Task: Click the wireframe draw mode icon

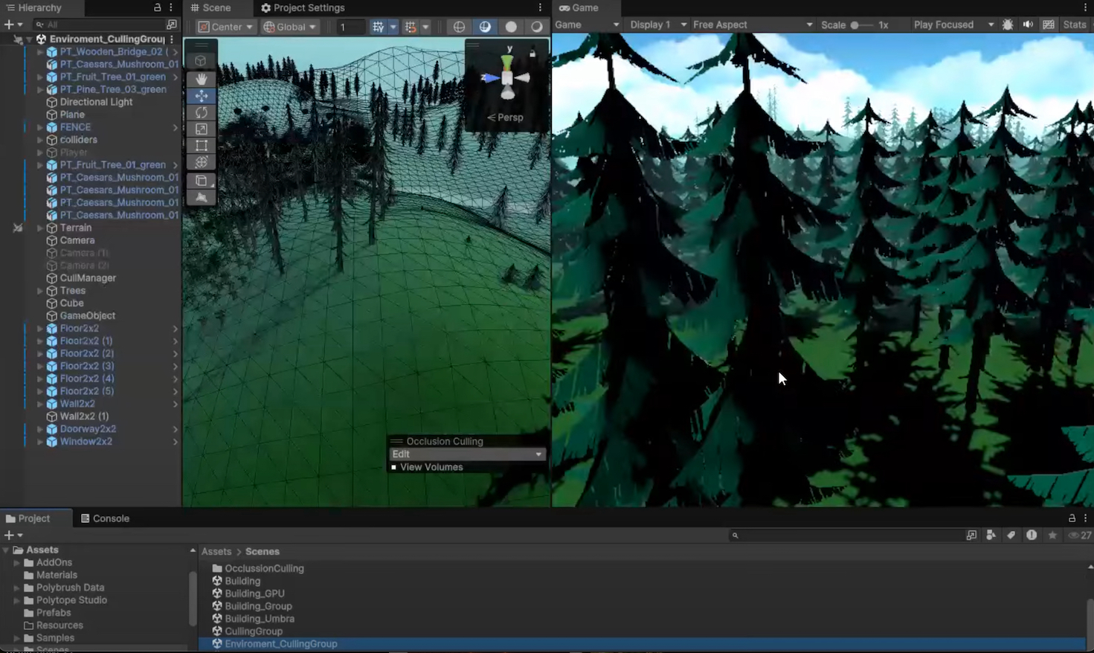Action: coord(459,27)
